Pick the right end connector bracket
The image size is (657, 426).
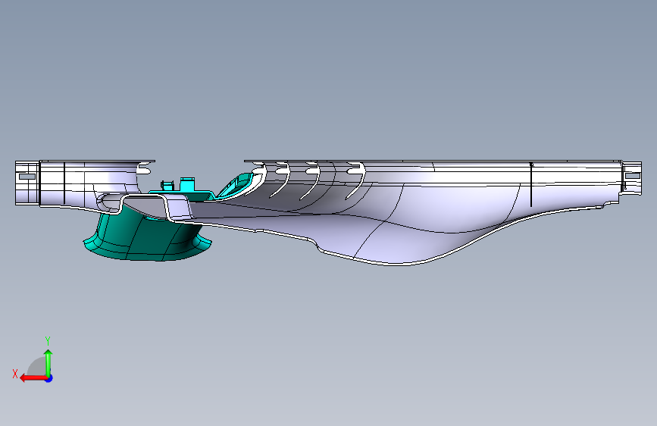(631, 177)
